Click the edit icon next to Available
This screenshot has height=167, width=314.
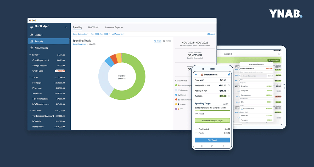229,96
